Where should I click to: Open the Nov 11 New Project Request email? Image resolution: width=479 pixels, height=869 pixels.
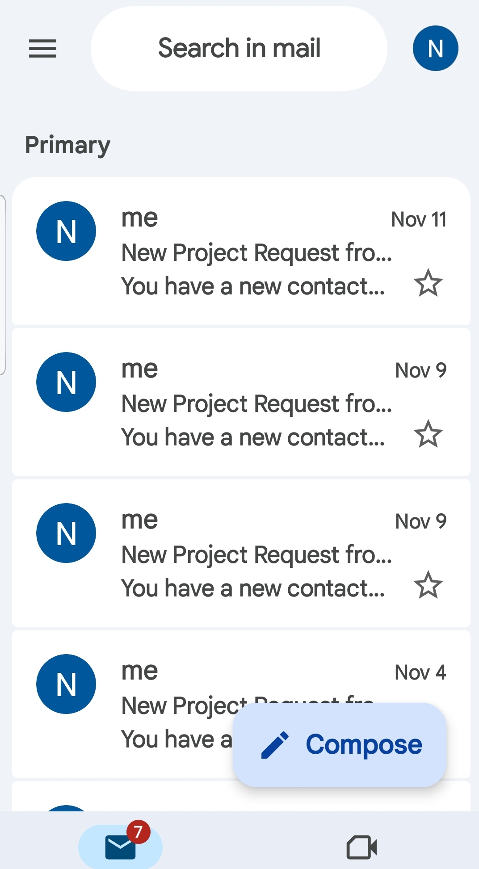click(256, 253)
